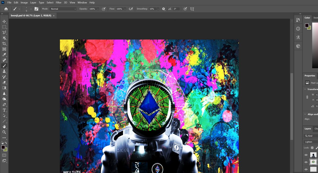Select the Move tool
The height and width of the screenshot is (173, 318).
pyautogui.click(x=4, y=21)
